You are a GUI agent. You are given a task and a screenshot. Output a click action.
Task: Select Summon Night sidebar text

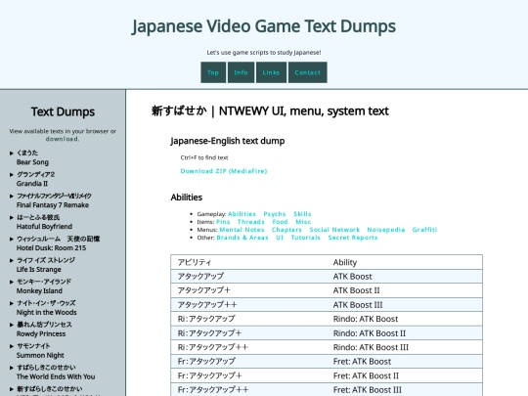40,355
